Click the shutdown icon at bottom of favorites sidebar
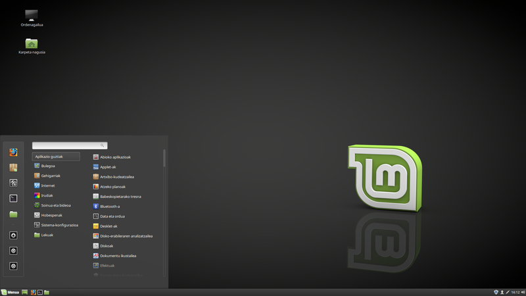This screenshot has width=526, height=296. pyautogui.click(x=13, y=266)
